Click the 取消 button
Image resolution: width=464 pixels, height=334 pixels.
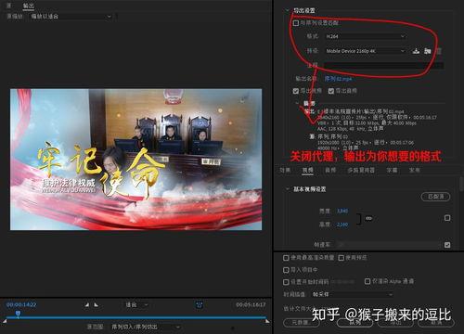pos(436,323)
